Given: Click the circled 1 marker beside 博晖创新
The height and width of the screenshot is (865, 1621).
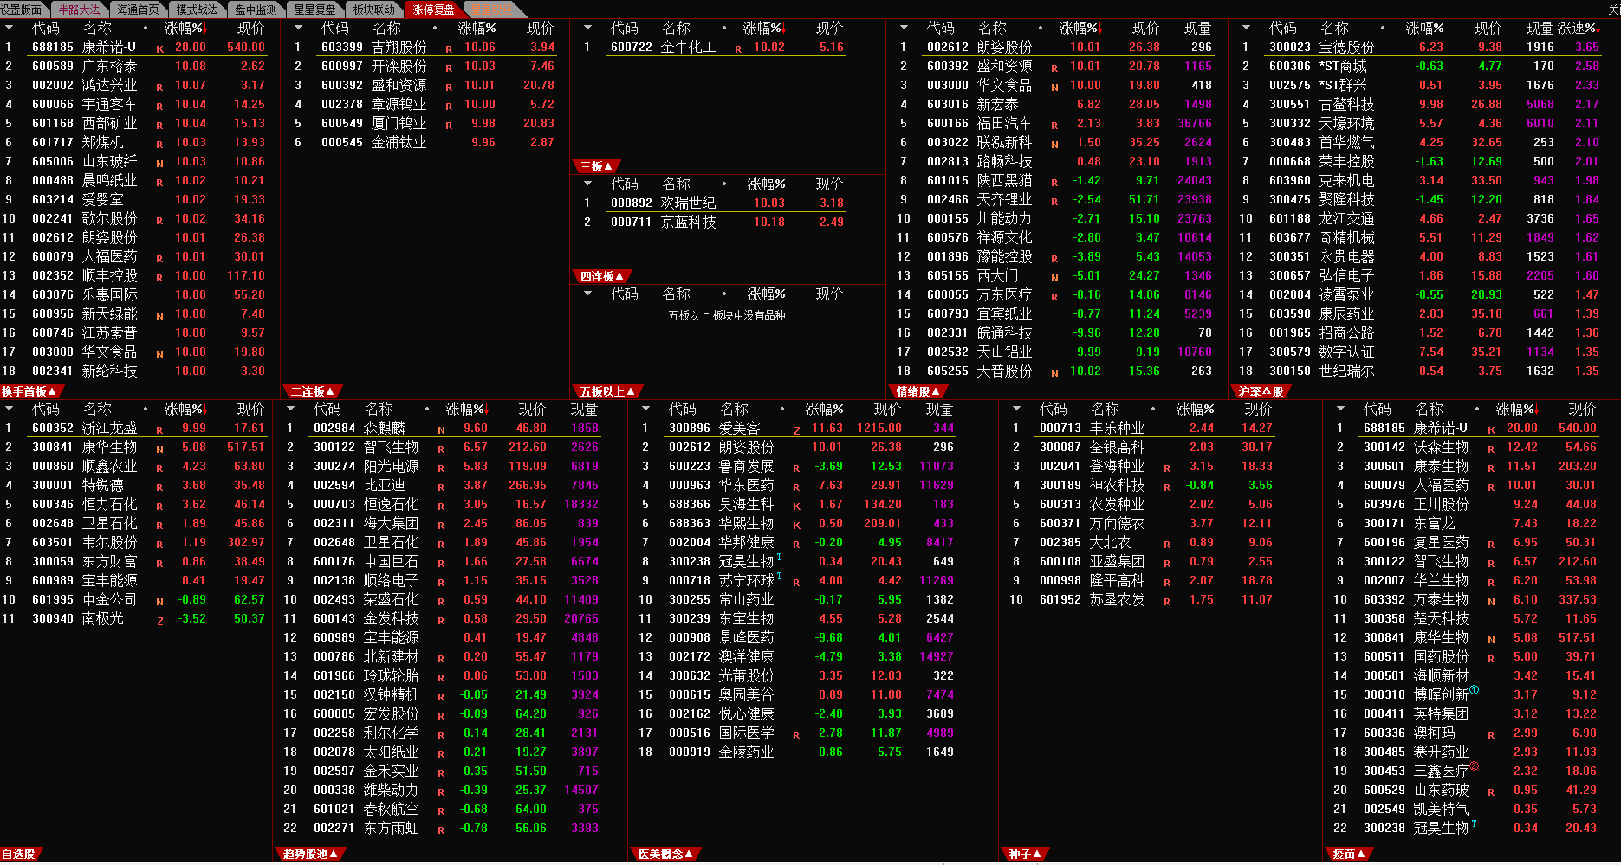Looking at the screenshot, I should click(1474, 690).
